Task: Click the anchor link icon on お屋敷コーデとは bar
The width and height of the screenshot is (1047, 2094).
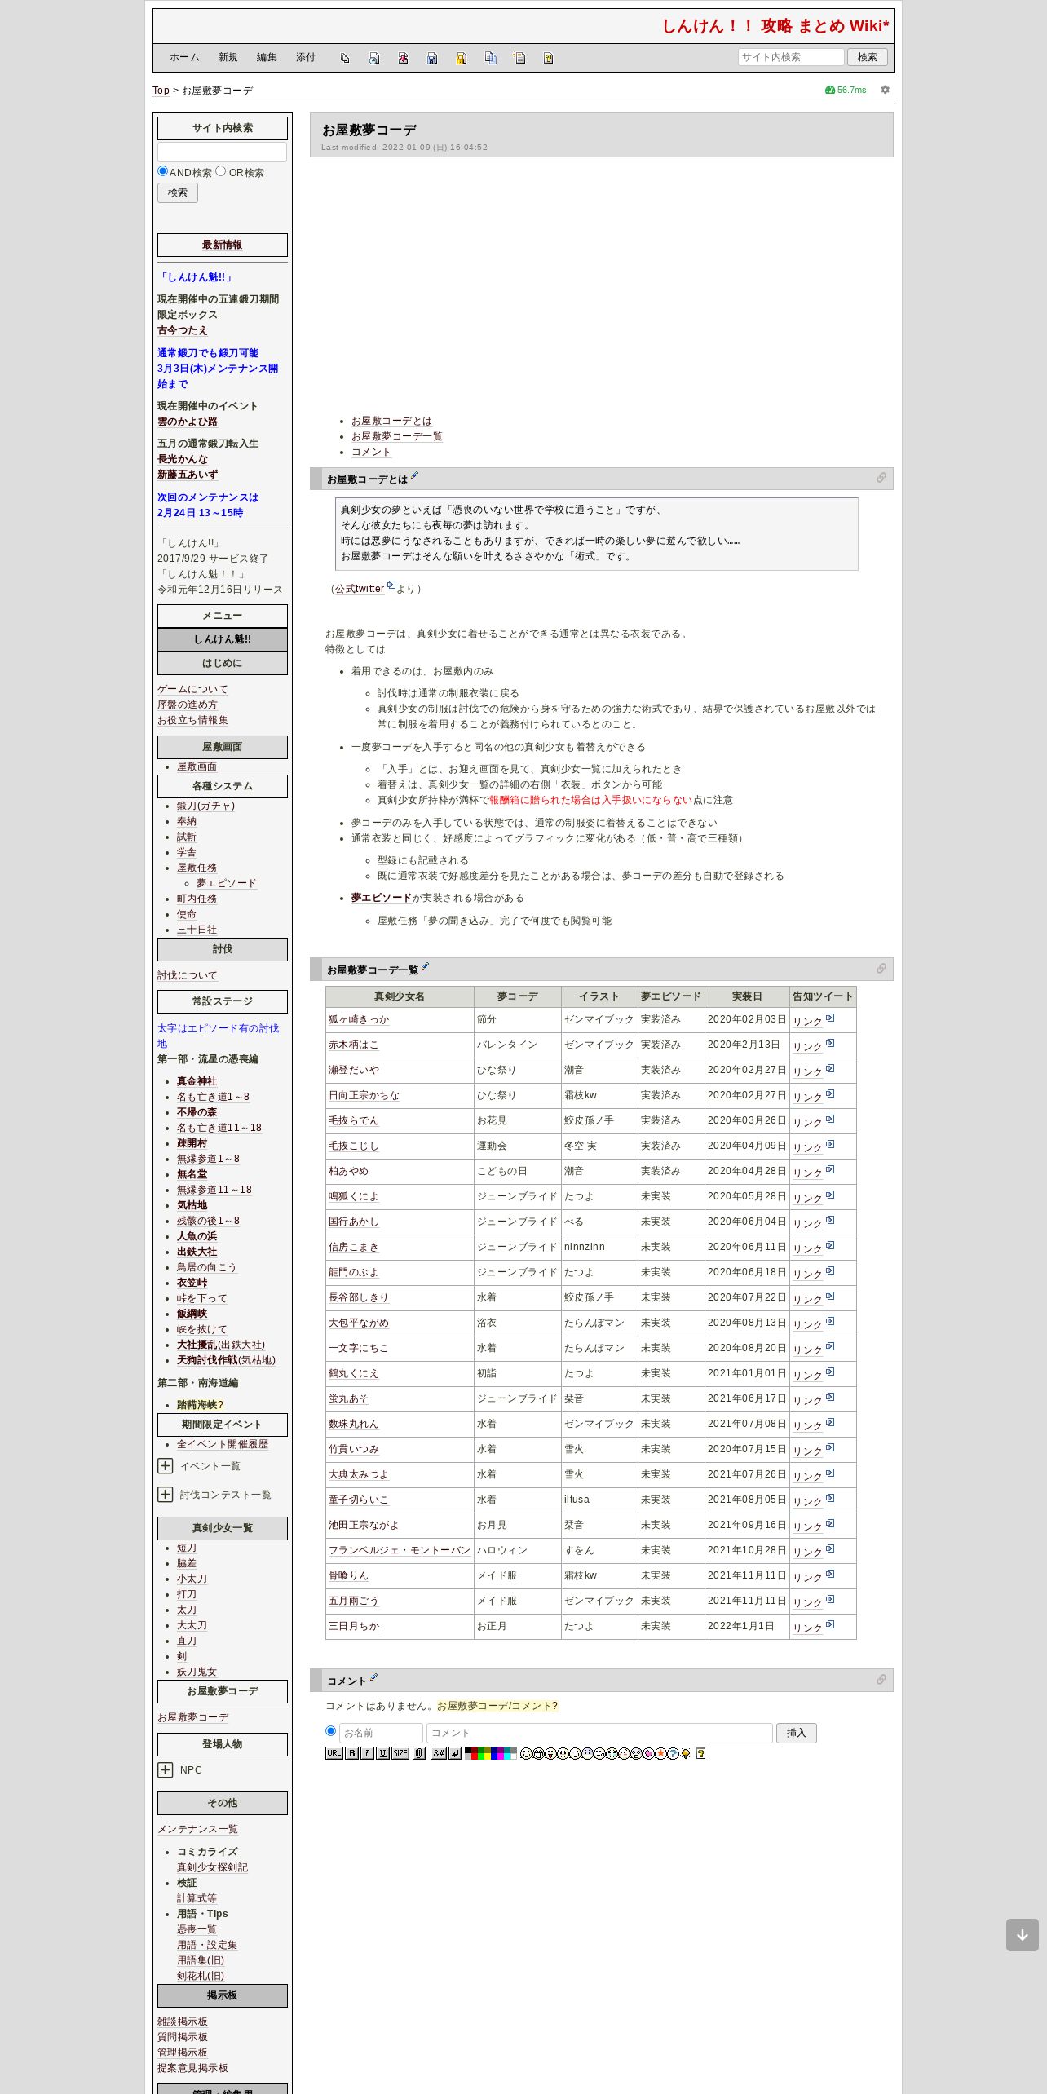Action: (x=881, y=478)
